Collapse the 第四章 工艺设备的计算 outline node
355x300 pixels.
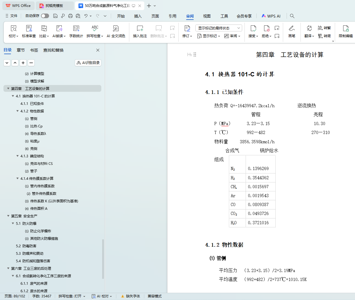pyautogui.click(x=8, y=88)
